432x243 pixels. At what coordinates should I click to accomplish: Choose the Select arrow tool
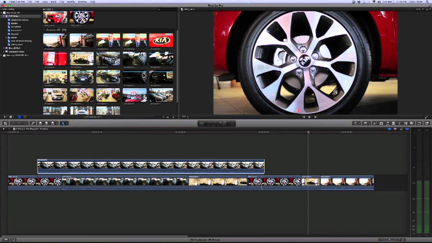(x=63, y=123)
